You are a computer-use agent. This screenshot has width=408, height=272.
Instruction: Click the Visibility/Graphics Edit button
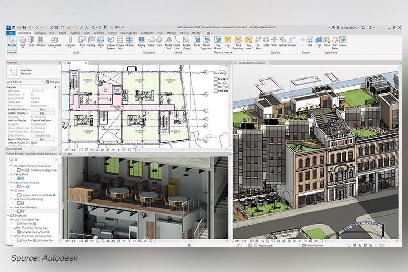click(43, 109)
